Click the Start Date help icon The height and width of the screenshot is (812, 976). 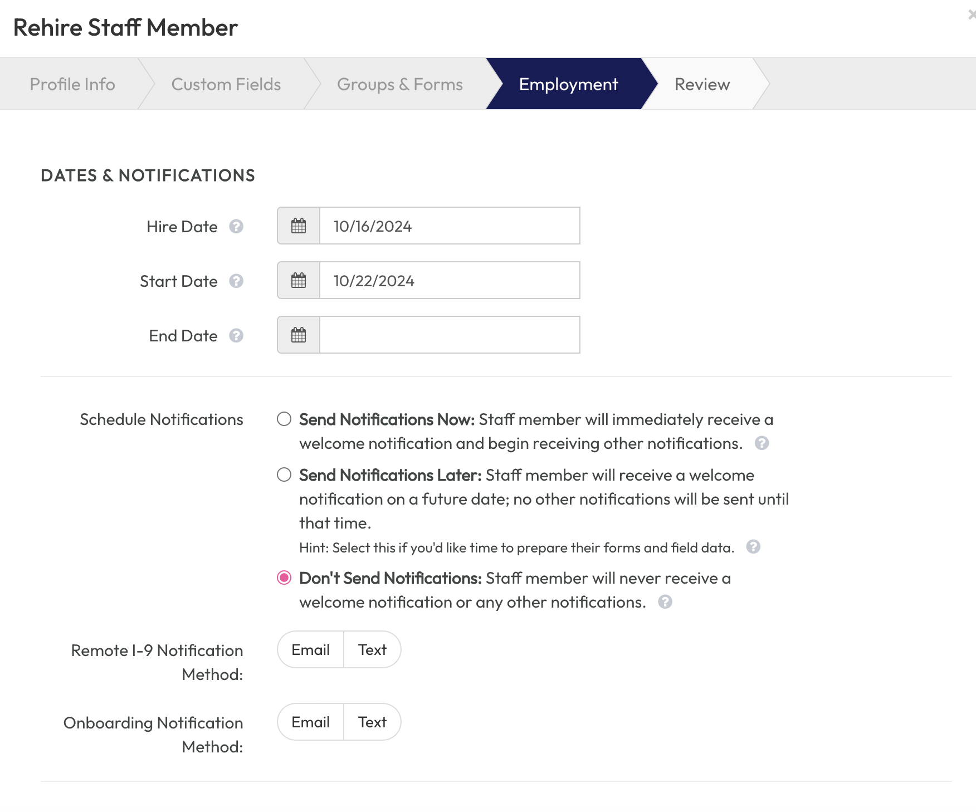pos(236,281)
